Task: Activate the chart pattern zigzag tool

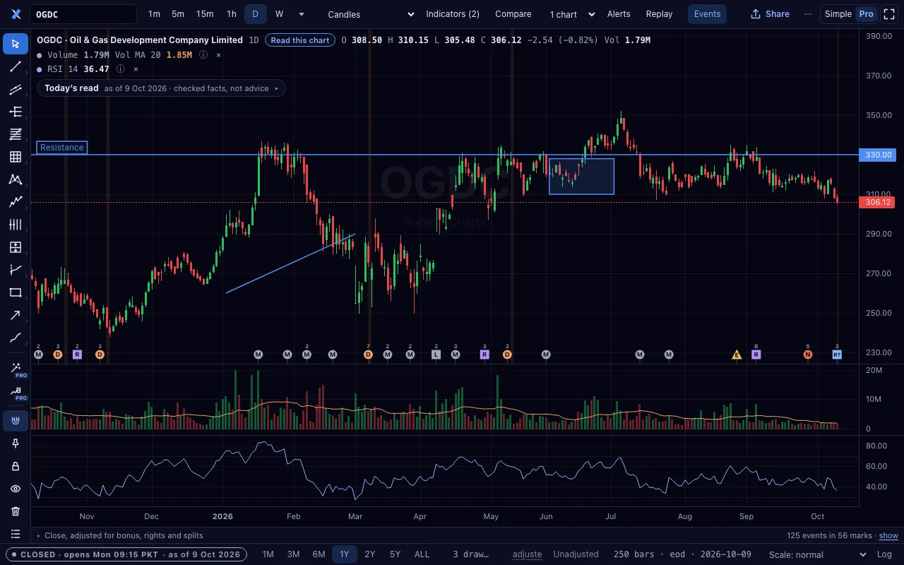Action: click(16, 179)
